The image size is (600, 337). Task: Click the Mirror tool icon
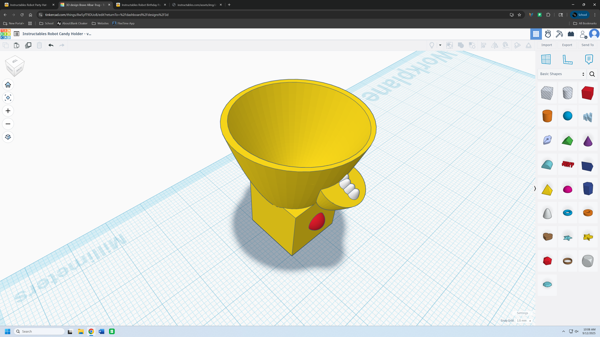(494, 45)
